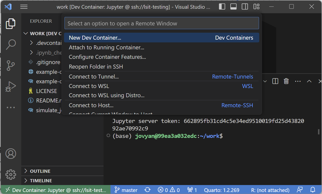
Task: Open the .gitignore file
Action: click(44, 62)
